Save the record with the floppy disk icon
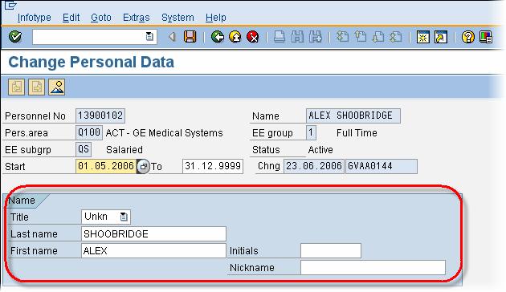 click(x=190, y=37)
